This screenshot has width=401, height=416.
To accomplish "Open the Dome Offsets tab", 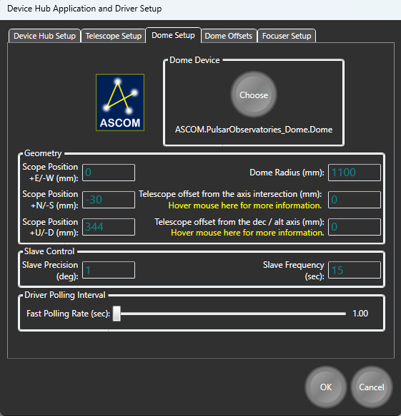I will tap(229, 36).
